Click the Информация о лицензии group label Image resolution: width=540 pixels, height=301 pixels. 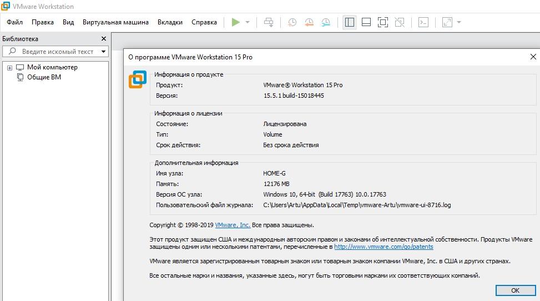[x=188, y=113]
